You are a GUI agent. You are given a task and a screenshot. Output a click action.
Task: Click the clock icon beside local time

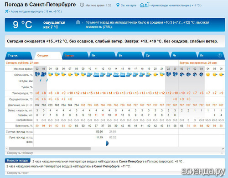pos(82,5)
